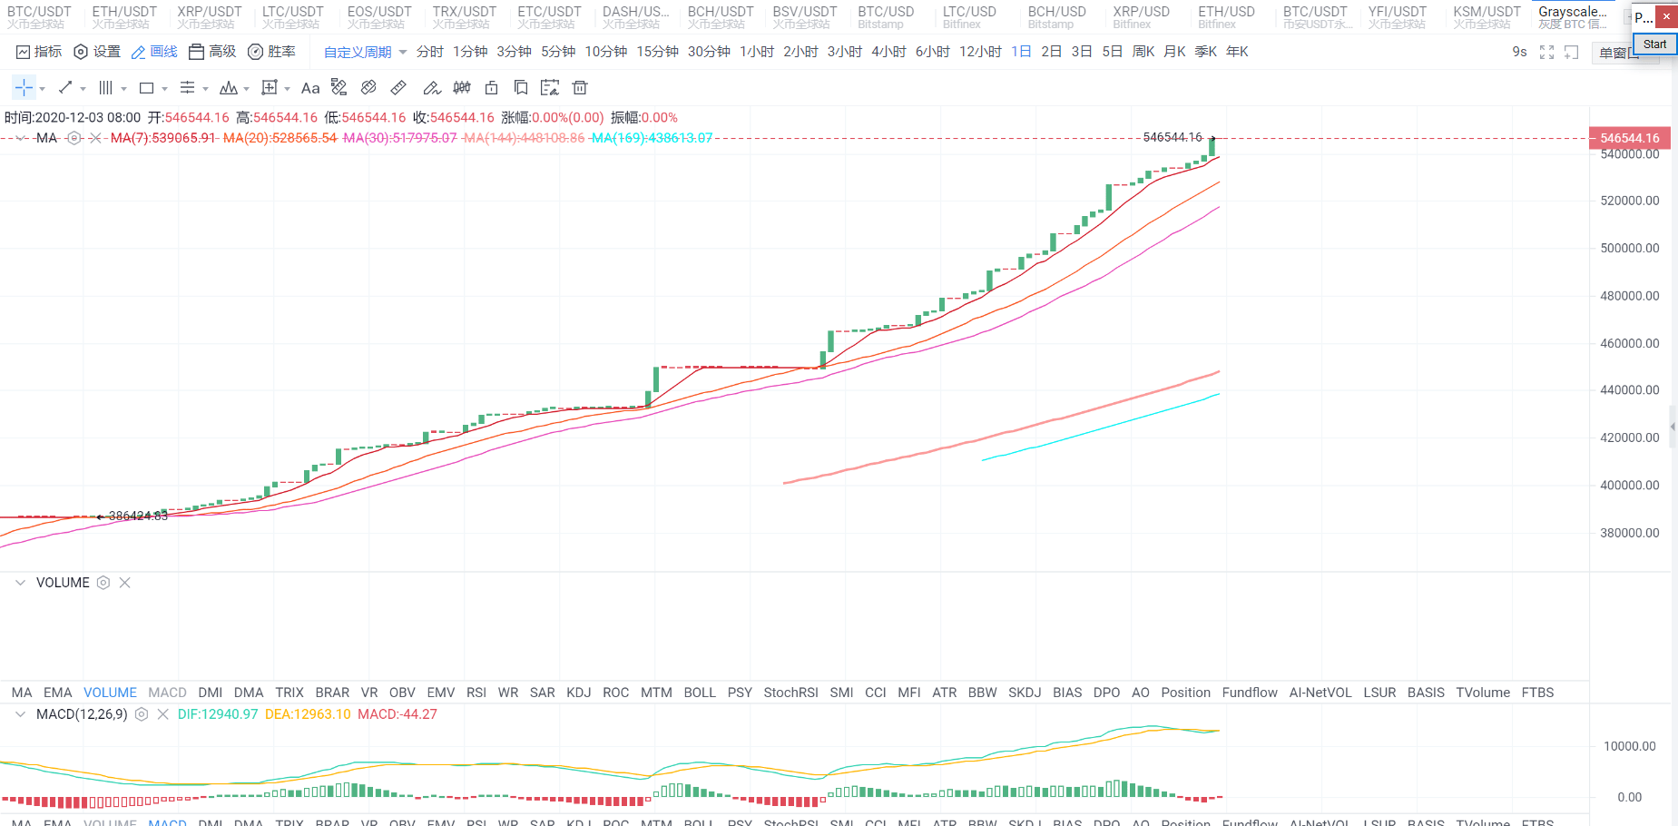1678x826 pixels.
Task: Close the MACD indicator panel
Action: click(163, 714)
